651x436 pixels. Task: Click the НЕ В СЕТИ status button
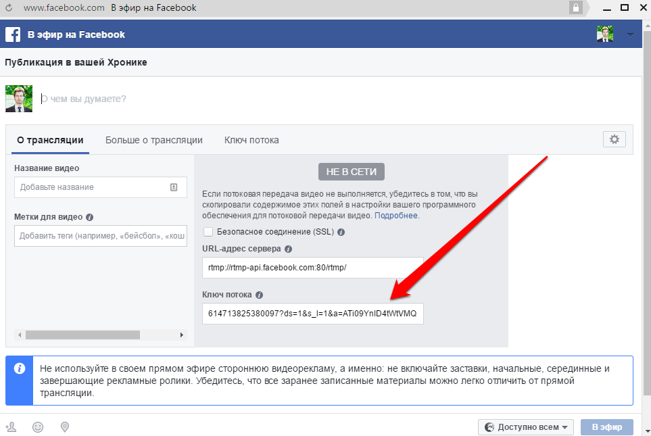pyautogui.click(x=352, y=172)
